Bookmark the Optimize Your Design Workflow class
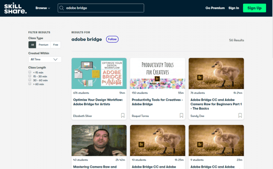The height and width of the screenshot is (169, 273). [123, 116]
